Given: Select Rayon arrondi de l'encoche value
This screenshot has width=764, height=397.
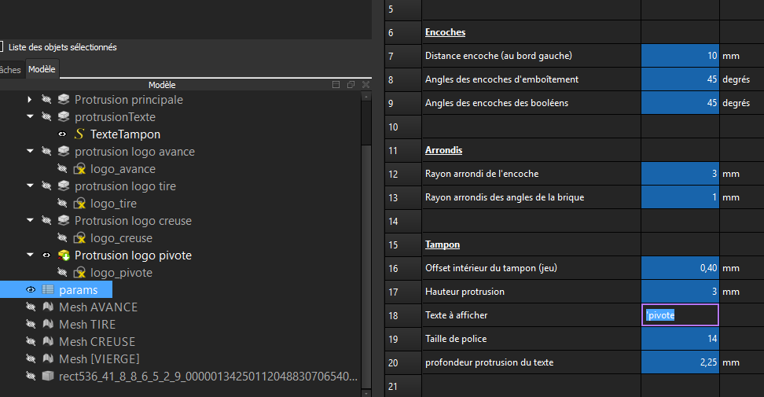Looking at the screenshot, I should [680, 174].
